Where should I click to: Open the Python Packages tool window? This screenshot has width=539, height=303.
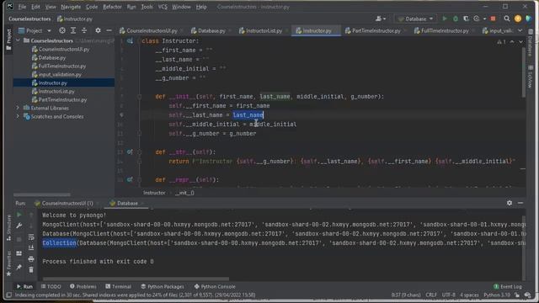(x=163, y=286)
